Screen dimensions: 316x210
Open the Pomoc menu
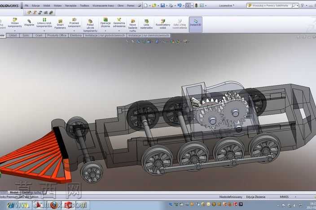click(131, 6)
